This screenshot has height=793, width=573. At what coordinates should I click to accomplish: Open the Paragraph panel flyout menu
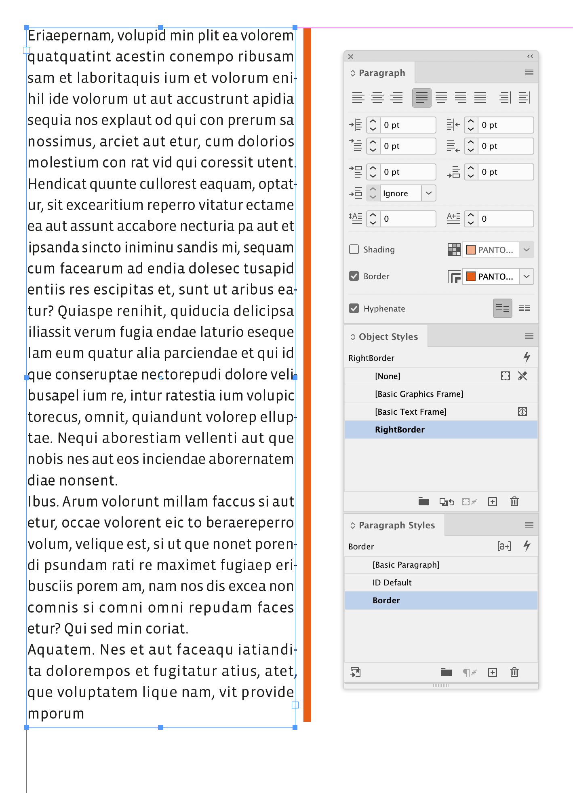pyautogui.click(x=529, y=72)
